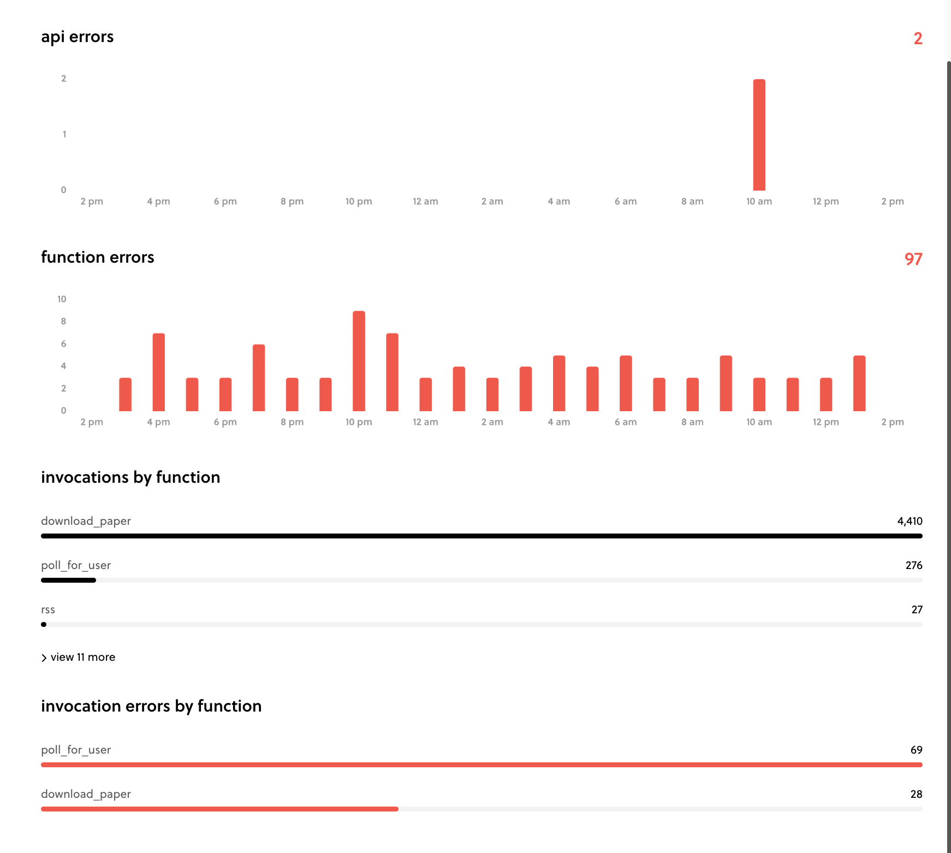The height and width of the screenshot is (853, 951).
Task: Select the function errors bar at 6 am
Action: (x=626, y=382)
